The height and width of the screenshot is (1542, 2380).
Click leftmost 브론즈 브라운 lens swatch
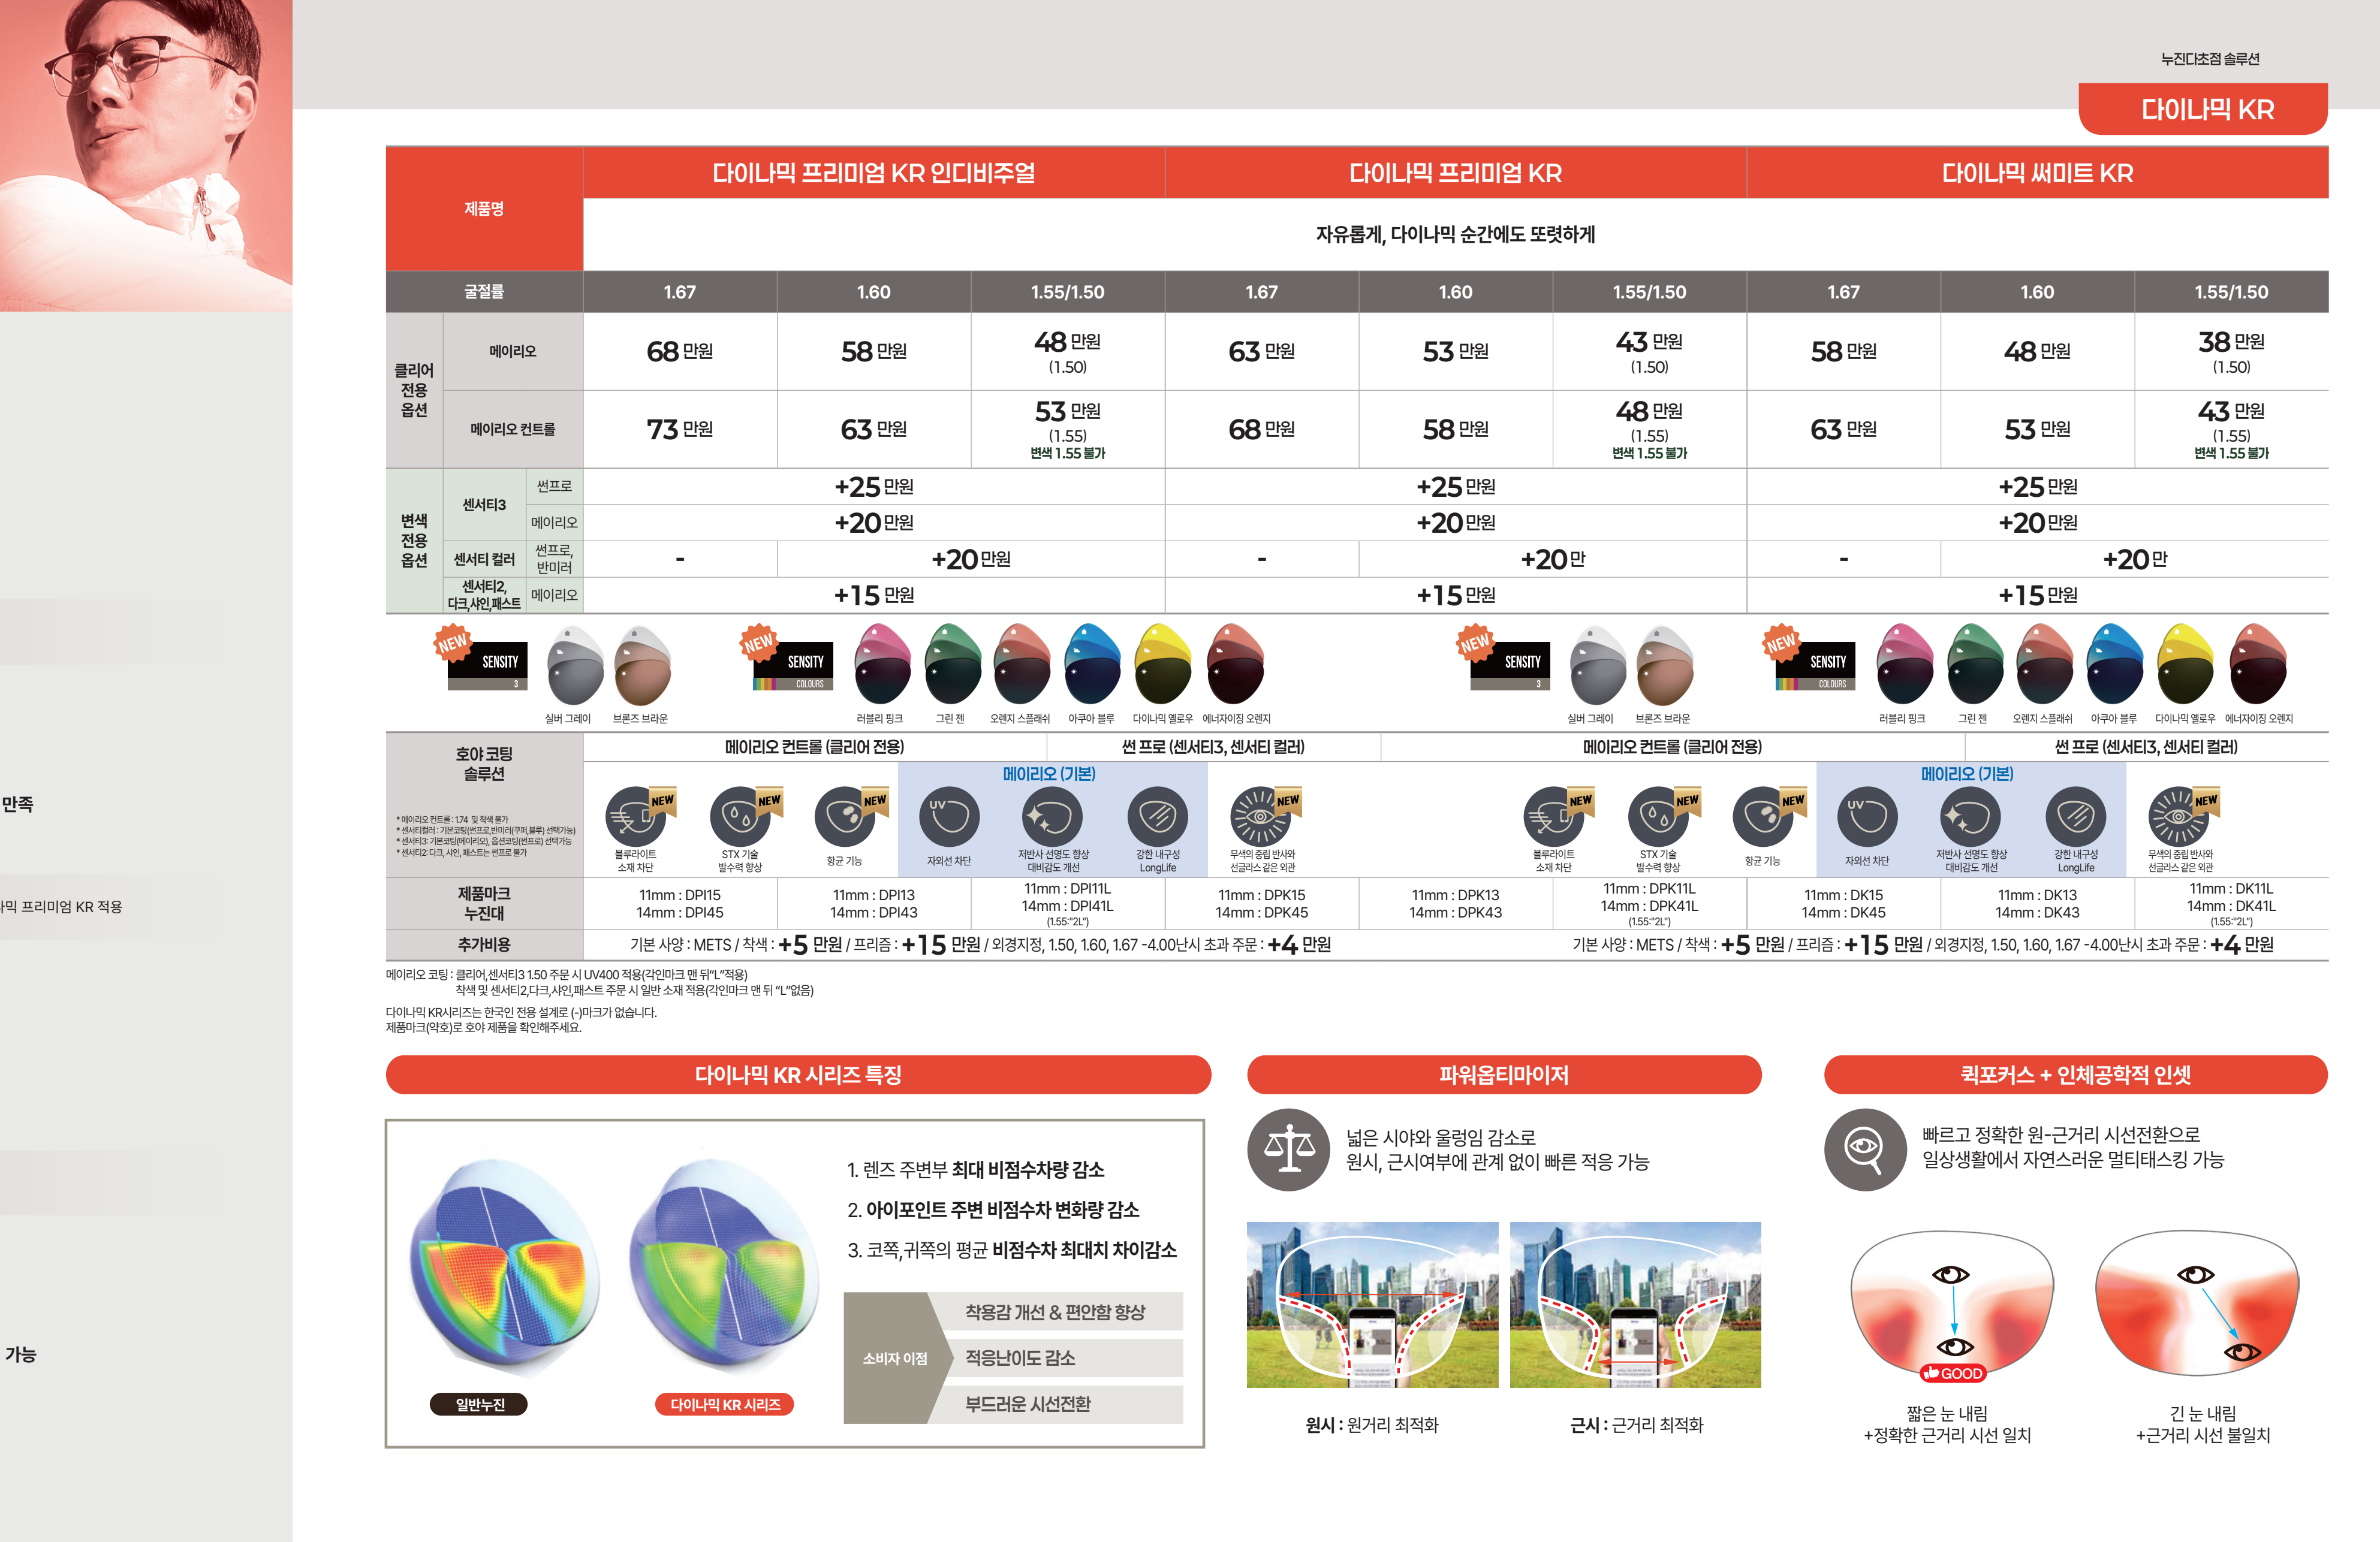point(642,666)
